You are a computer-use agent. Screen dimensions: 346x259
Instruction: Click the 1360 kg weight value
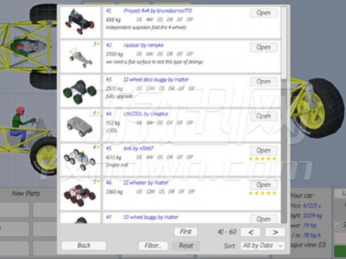point(114,192)
